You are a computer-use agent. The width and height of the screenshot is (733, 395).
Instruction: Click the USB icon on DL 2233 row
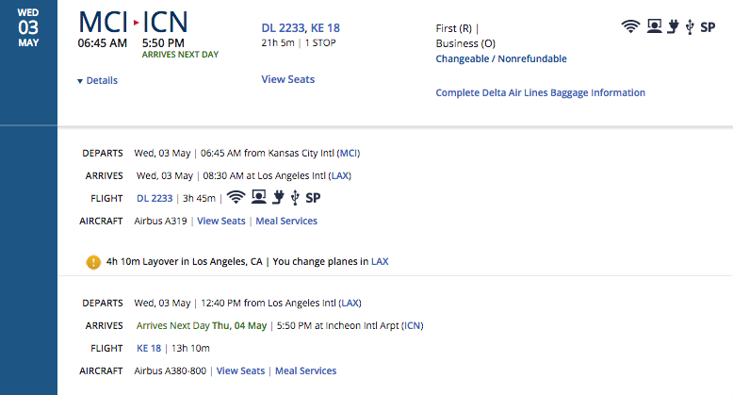pyautogui.click(x=295, y=198)
